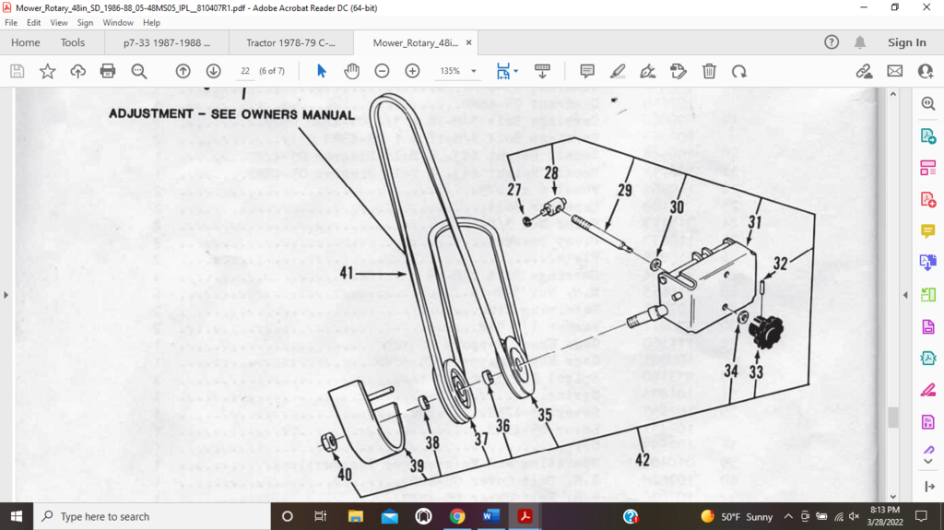Show hidden system tray icons
Screen dimensions: 944x530
pos(788,516)
